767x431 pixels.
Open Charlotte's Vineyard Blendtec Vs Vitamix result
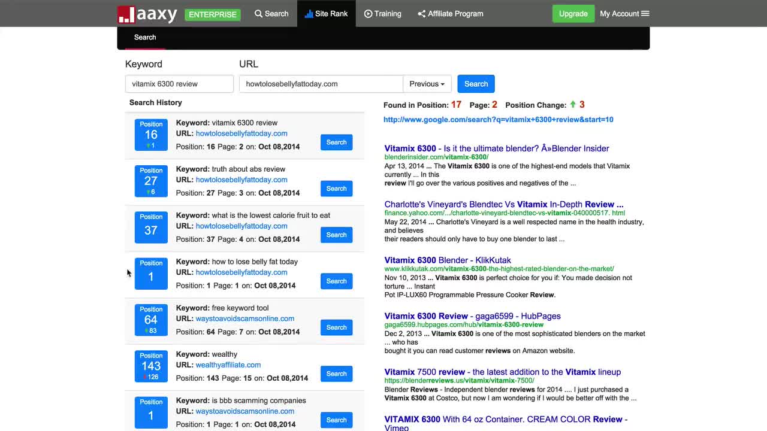point(504,204)
